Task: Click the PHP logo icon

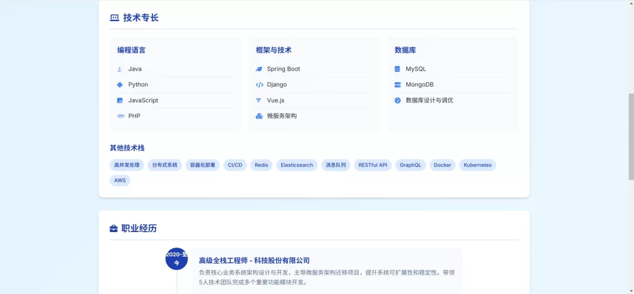Action: [x=121, y=116]
